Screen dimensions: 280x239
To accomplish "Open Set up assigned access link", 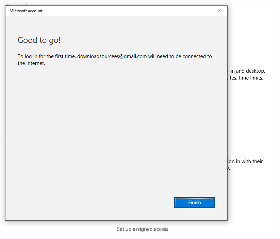I will click(143, 229).
